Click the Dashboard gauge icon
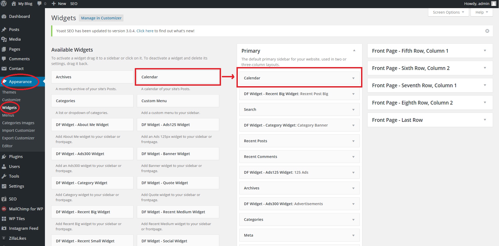The width and height of the screenshot is (499, 246). point(4,17)
